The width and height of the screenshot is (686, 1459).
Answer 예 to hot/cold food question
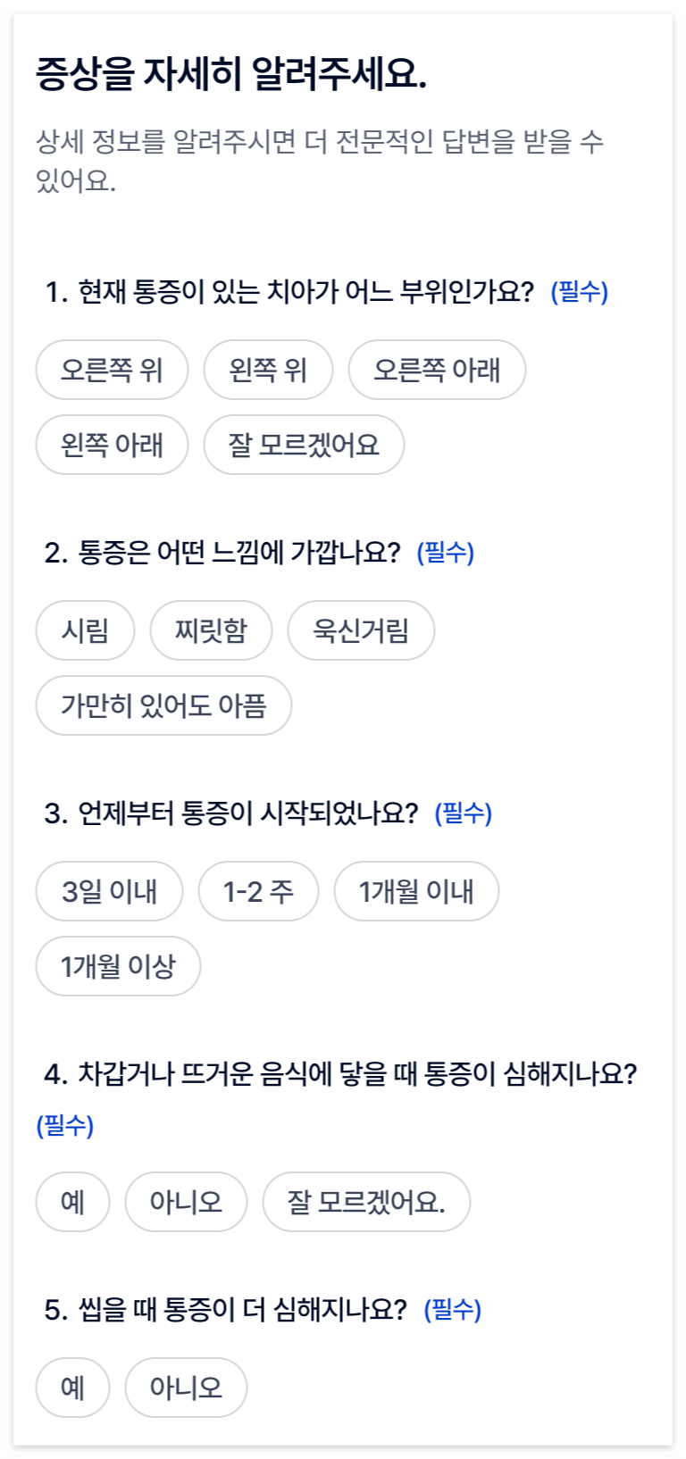point(72,1202)
